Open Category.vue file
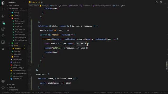Screen dimensions: 168x94 [20, 21]
